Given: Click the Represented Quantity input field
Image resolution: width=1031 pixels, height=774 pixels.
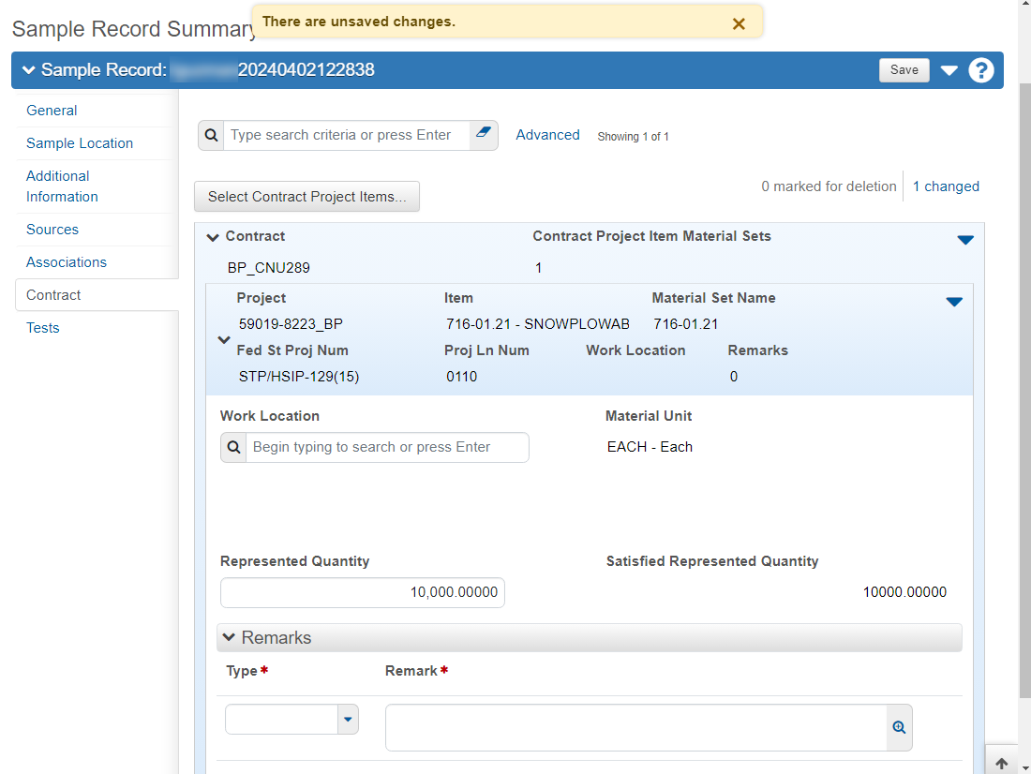Looking at the screenshot, I should (363, 592).
